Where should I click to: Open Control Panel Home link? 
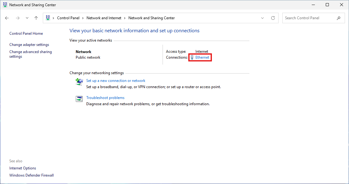click(x=26, y=34)
